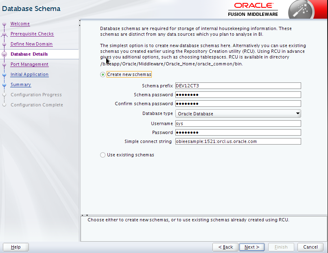Focus the Schema password field
The image size is (328, 253).
point(238,95)
